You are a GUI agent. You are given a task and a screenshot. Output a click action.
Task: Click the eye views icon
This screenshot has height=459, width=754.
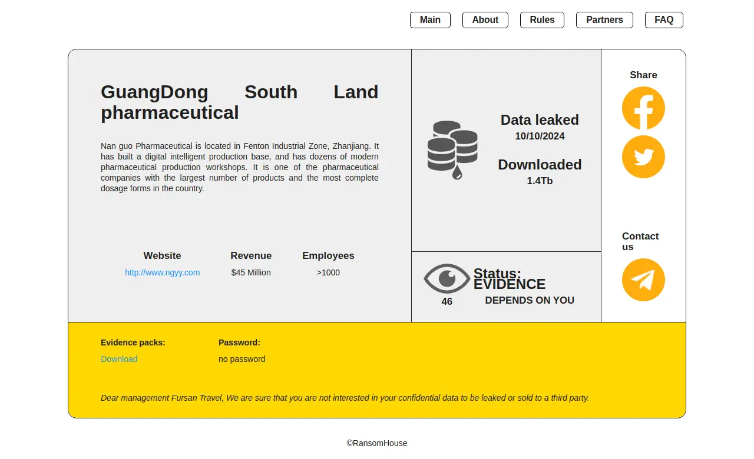(x=447, y=278)
